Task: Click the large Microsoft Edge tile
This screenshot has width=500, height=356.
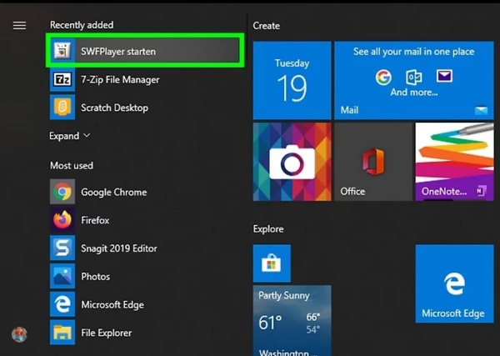Action: (x=454, y=283)
